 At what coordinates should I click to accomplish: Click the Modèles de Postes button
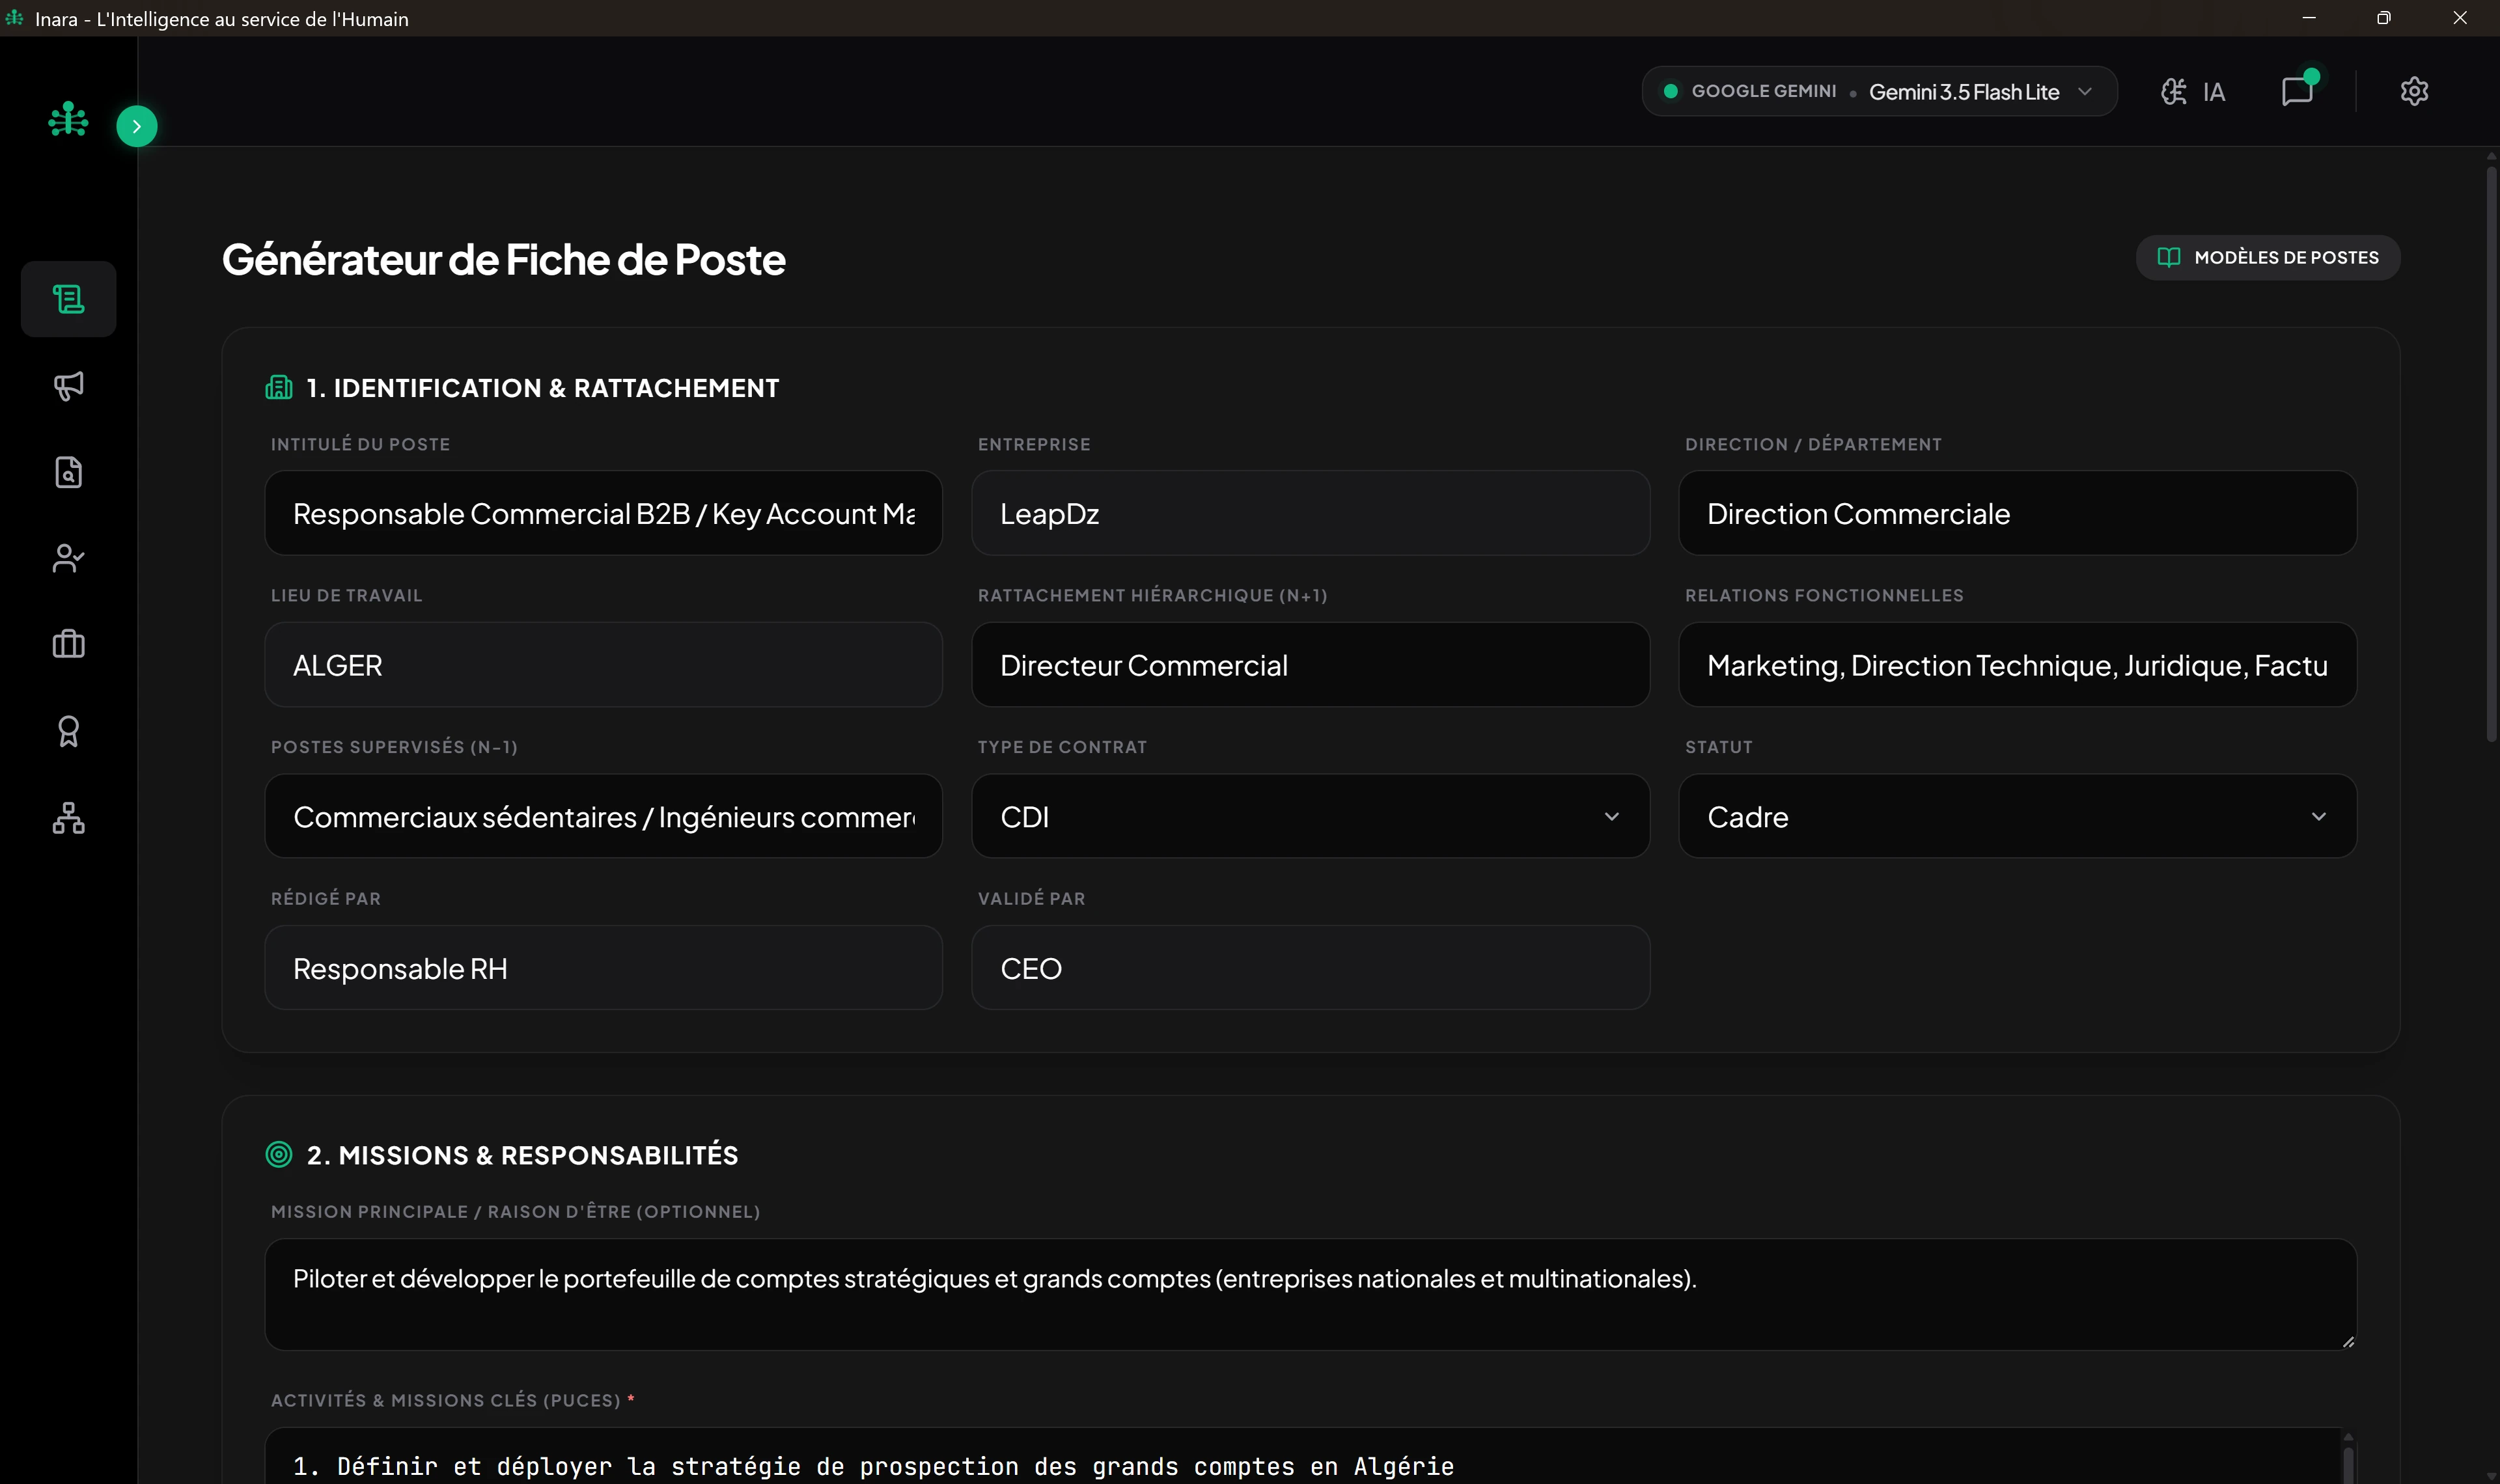click(x=2267, y=258)
